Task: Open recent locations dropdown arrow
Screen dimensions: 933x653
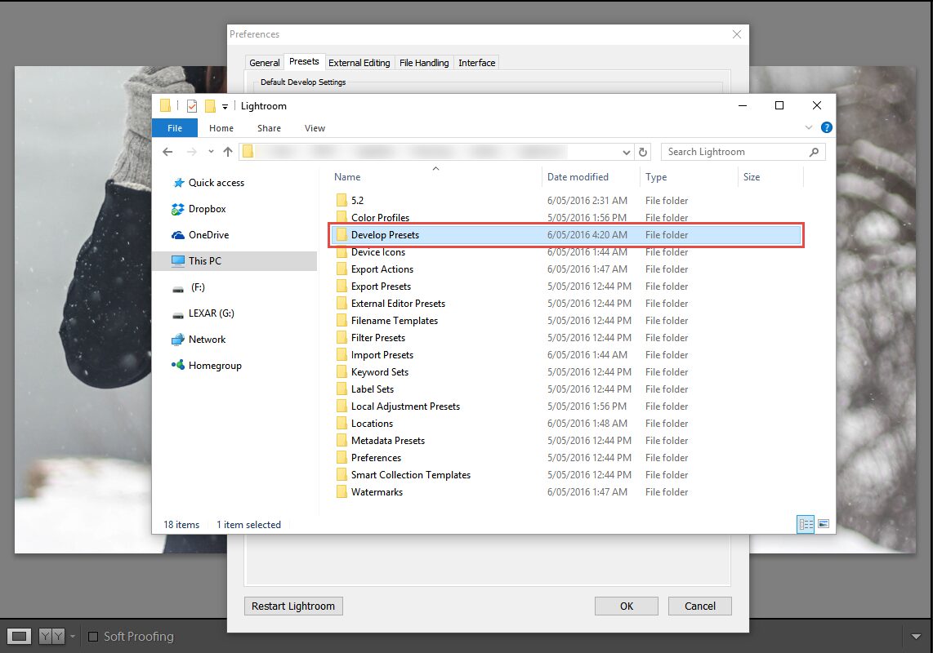Action: click(211, 152)
